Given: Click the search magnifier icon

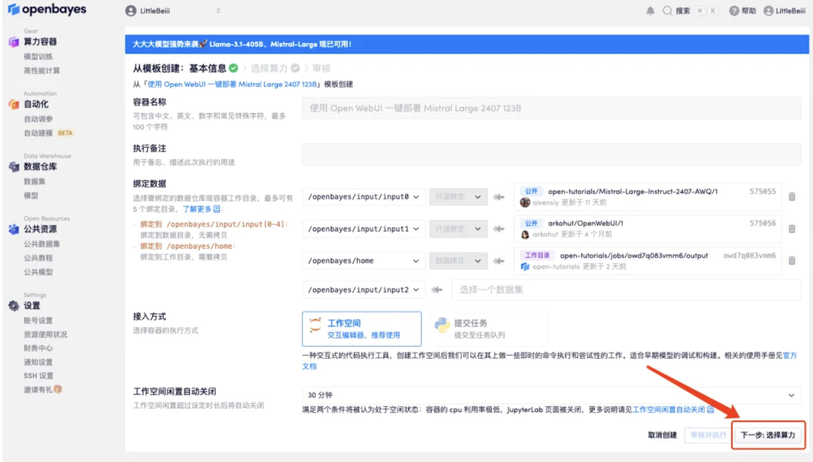Looking at the screenshot, I should (667, 11).
